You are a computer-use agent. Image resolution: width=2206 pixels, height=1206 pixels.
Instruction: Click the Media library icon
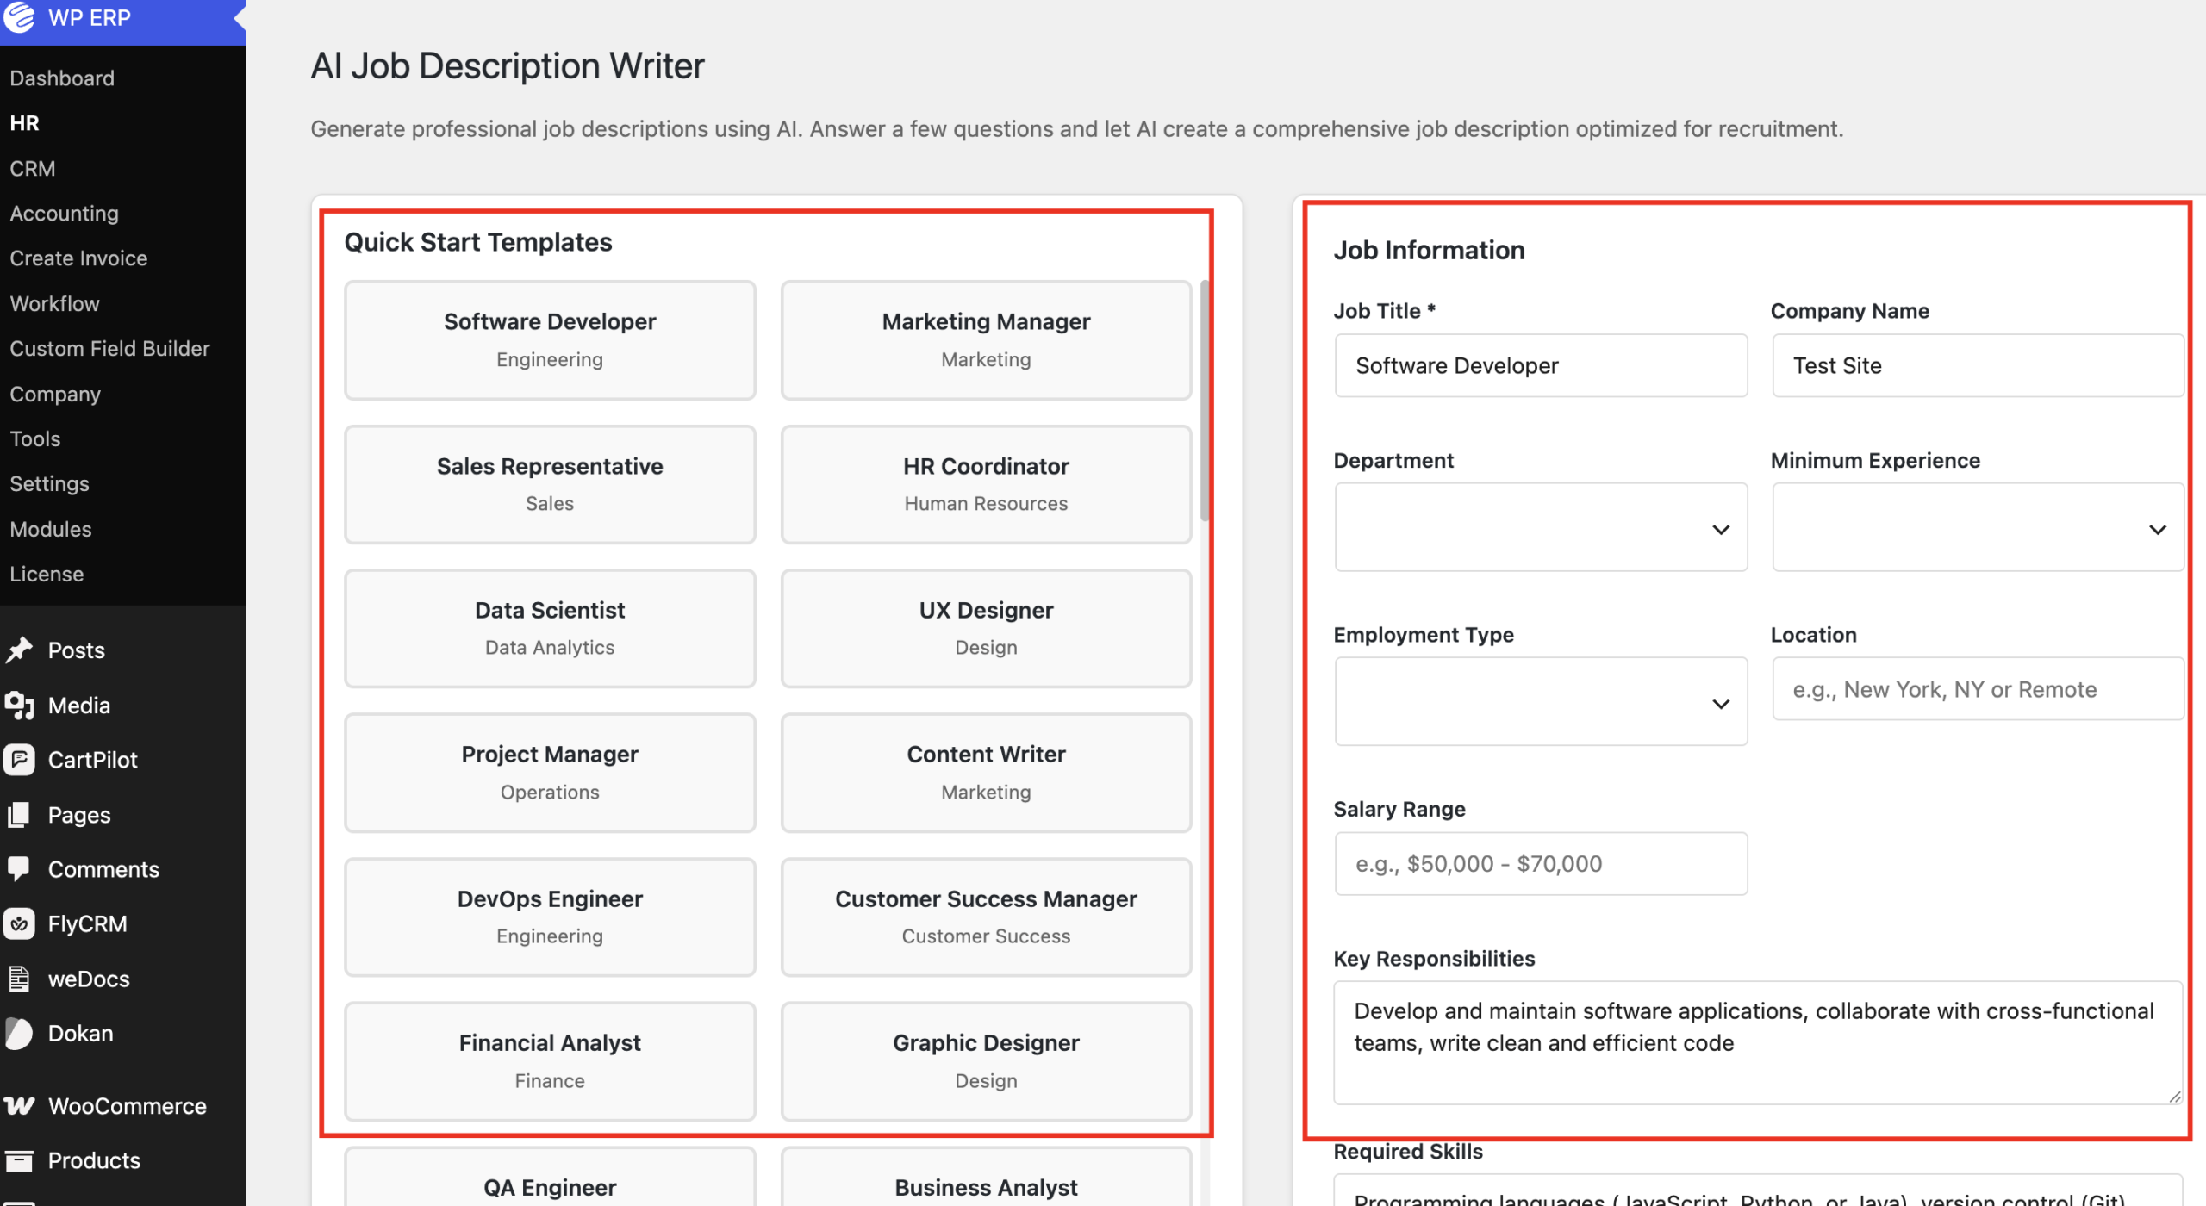[x=19, y=706]
